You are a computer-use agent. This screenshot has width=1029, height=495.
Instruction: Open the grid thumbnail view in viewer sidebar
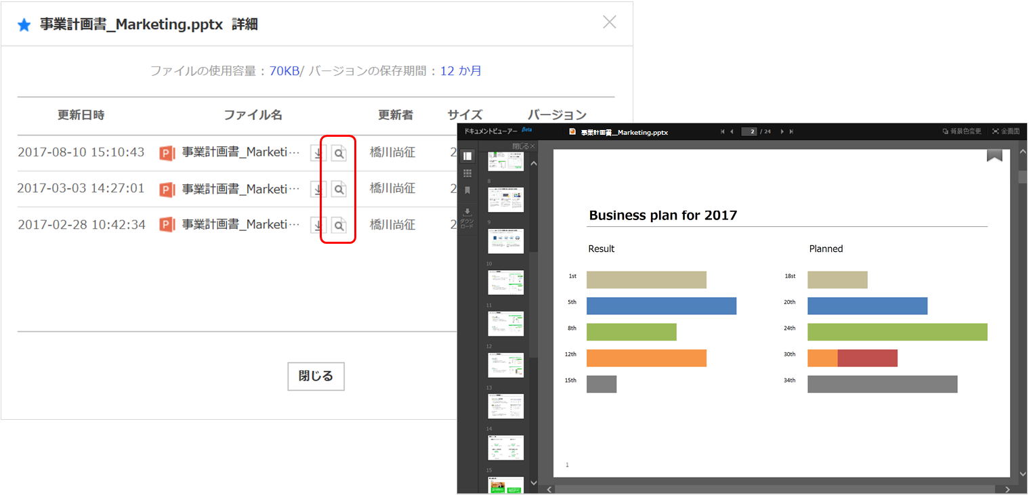(467, 173)
